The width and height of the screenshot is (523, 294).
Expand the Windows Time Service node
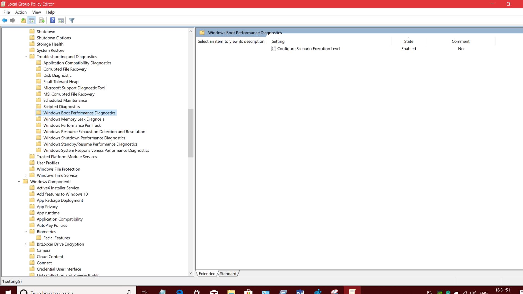coord(26,175)
